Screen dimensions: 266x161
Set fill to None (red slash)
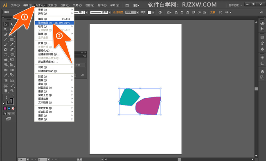pyautogui.click(x=13, y=108)
